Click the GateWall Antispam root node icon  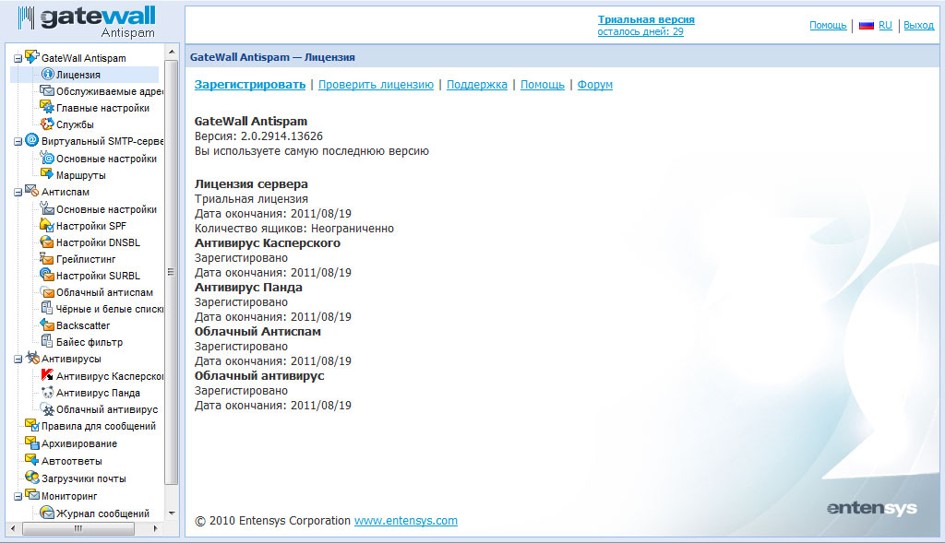click(32, 56)
